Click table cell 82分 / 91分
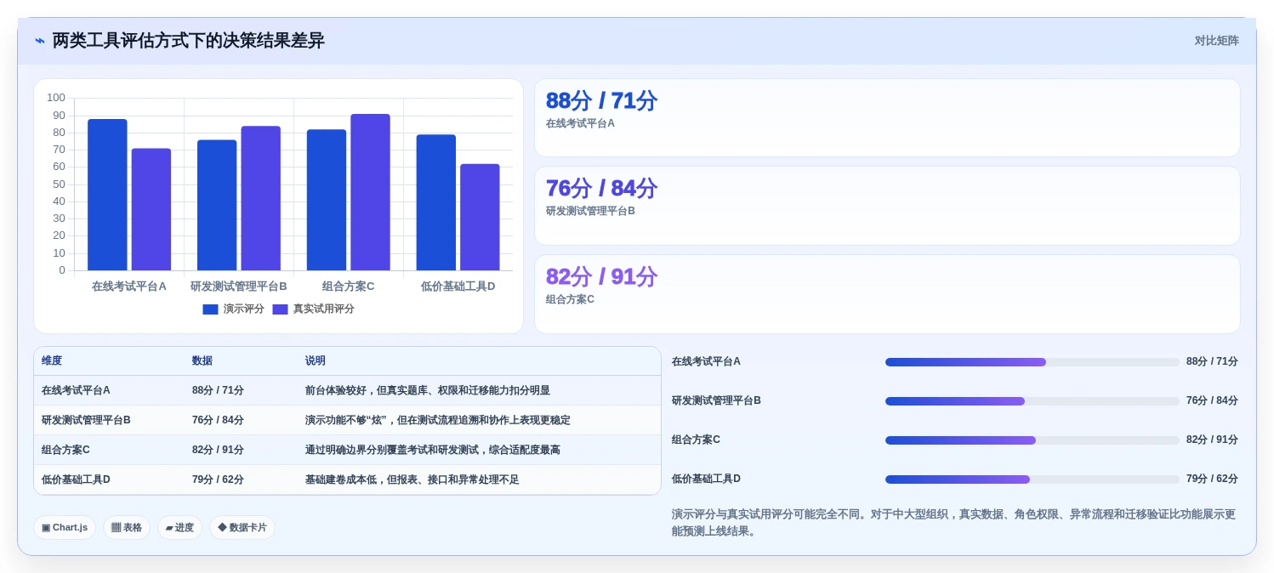The image size is (1274, 573). tap(218, 451)
